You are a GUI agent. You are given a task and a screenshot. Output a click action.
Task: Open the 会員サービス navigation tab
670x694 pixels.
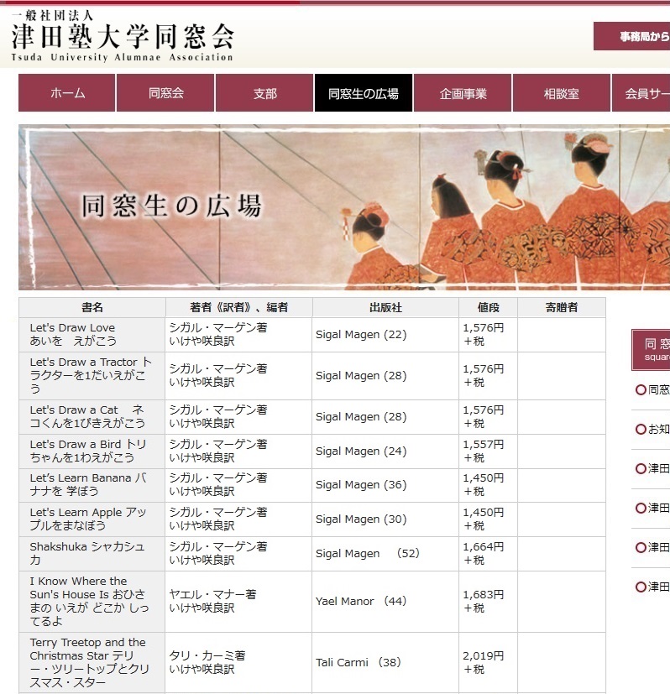click(x=641, y=93)
